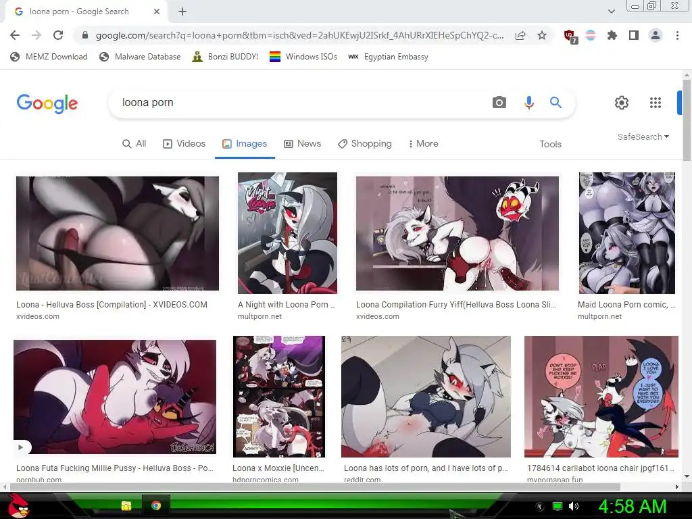The height and width of the screenshot is (519, 692).
Task: Start voice search with the microphone
Action: point(528,103)
